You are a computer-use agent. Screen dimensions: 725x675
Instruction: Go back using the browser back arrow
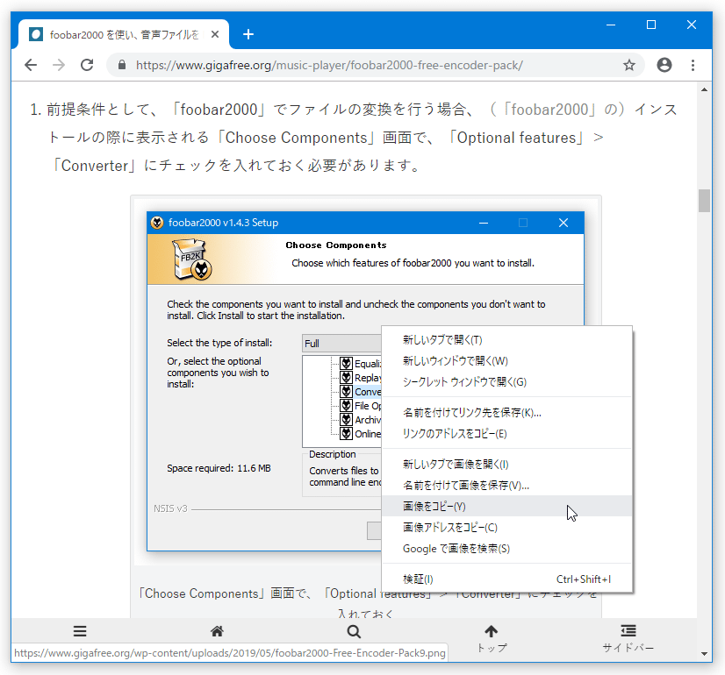(x=31, y=65)
